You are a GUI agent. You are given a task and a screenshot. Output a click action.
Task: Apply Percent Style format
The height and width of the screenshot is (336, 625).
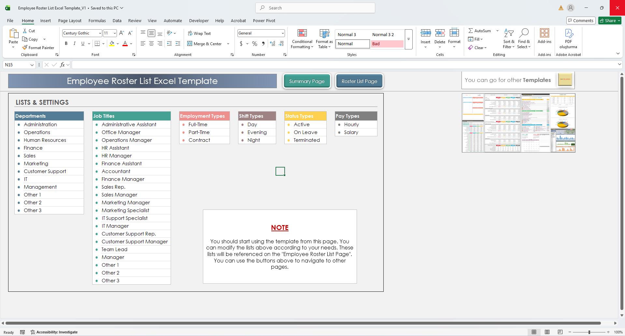coord(255,44)
